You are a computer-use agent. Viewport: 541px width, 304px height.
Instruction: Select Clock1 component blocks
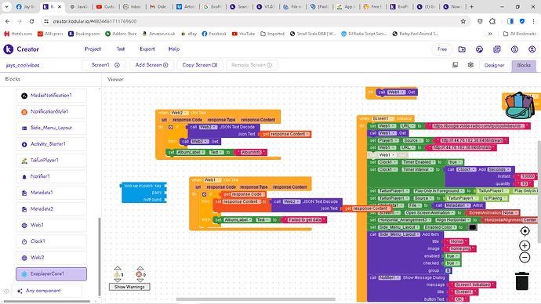coord(51,241)
